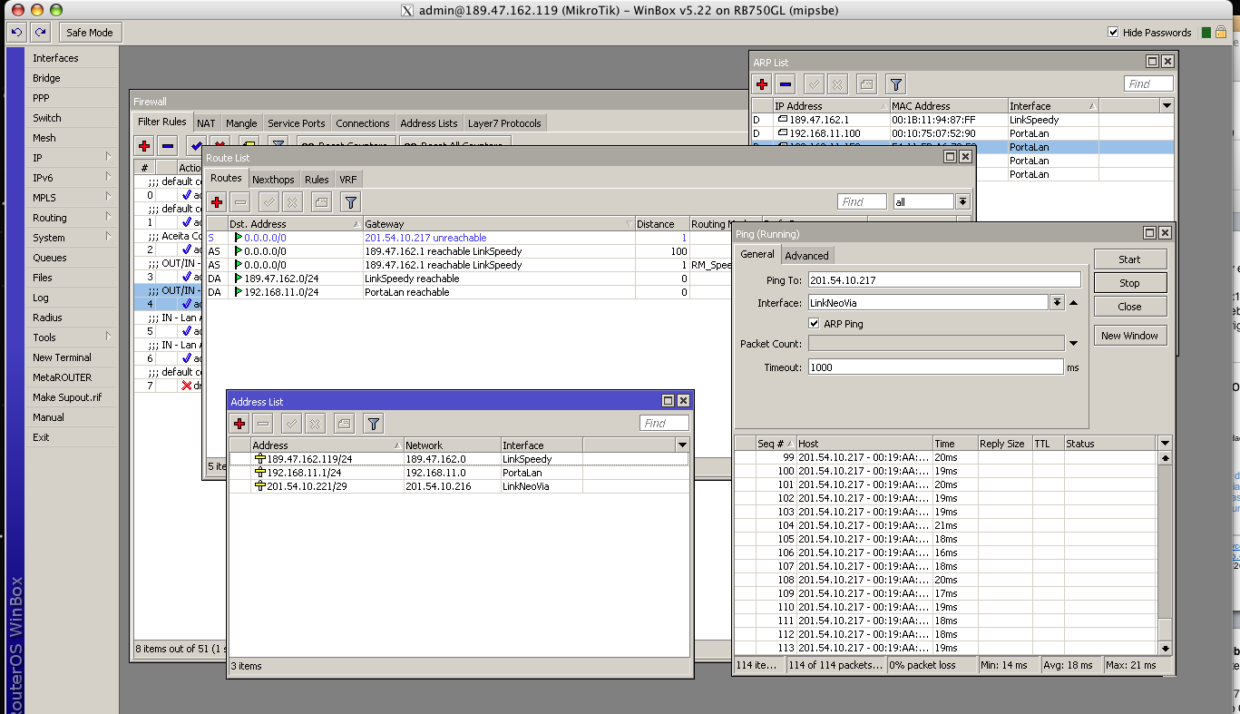This screenshot has width=1240, height=714.
Task: Switch to the Nexthops tab
Action: tap(273, 179)
